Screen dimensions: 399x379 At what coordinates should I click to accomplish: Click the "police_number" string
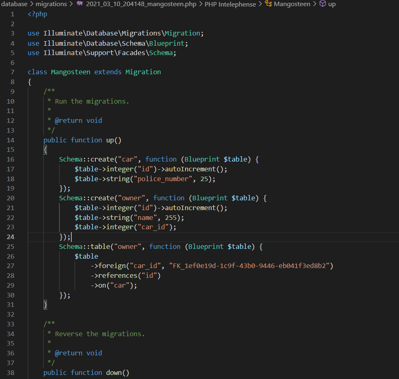click(x=163, y=179)
